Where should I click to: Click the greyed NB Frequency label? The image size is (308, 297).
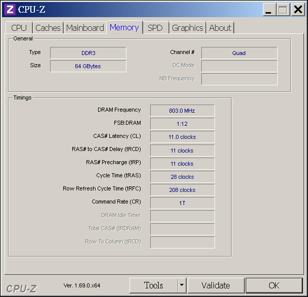click(177, 78)
